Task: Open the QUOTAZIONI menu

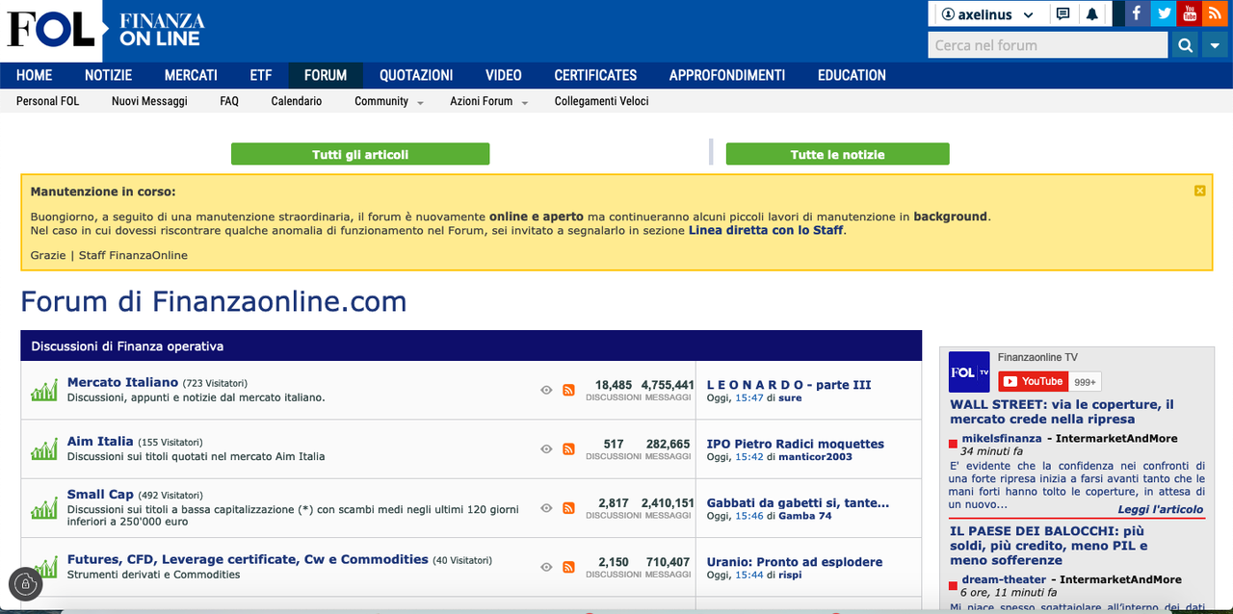Action: (416, 75)
